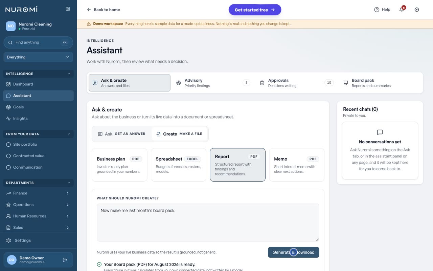Image resolution: width=433 pixels, height=271 pixels.
Task: Click the Dashboard grid icon
Action: click(8, 84)
